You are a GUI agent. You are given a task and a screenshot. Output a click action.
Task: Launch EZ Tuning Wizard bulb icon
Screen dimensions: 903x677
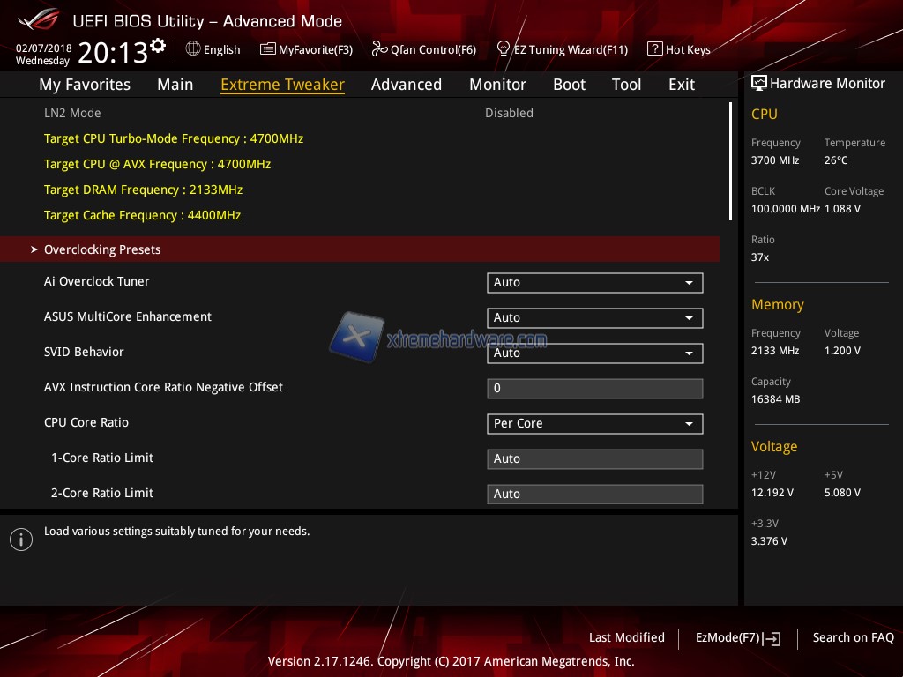[504, 49]
